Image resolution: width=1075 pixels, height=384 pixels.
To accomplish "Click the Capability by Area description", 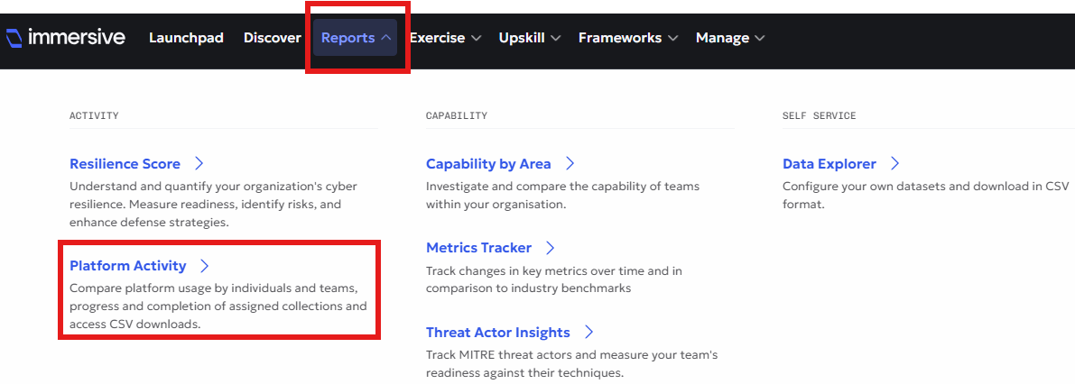I will (x=563, y=195).
